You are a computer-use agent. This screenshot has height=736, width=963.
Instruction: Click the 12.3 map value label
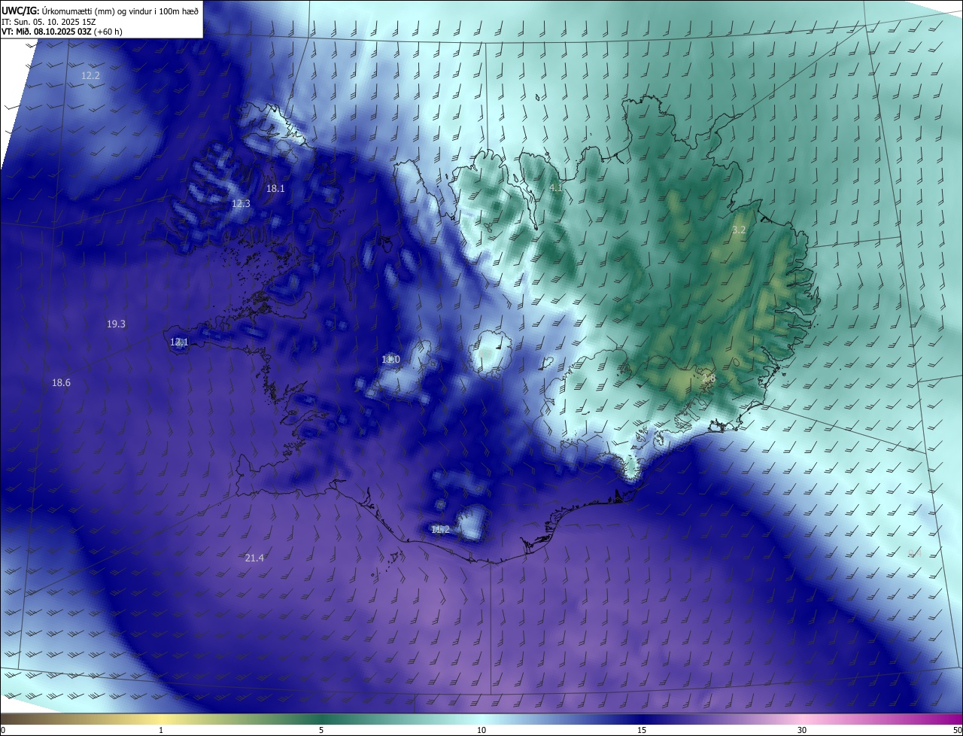pyautogui.click(x=241, y=203)
